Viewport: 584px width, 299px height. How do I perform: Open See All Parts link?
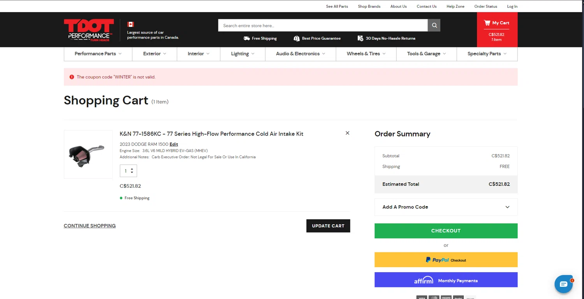[x=337, y=6]
